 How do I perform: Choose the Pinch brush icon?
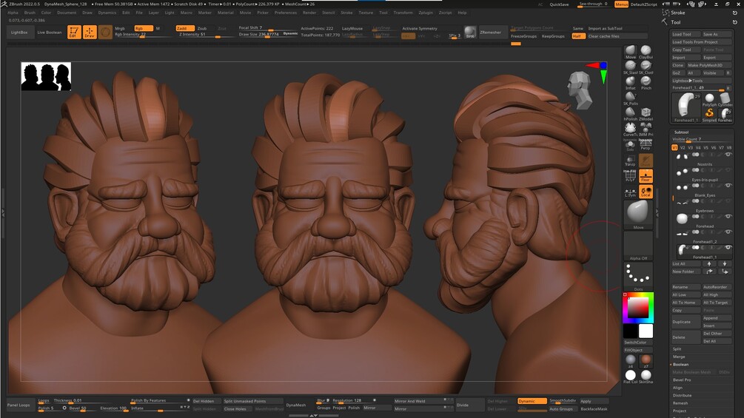(646, 81)
